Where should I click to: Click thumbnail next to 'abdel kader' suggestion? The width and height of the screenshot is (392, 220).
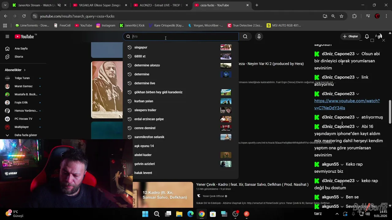point(226,155)
